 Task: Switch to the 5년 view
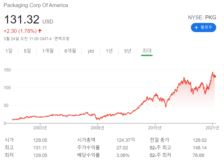[x=128, y=51]
